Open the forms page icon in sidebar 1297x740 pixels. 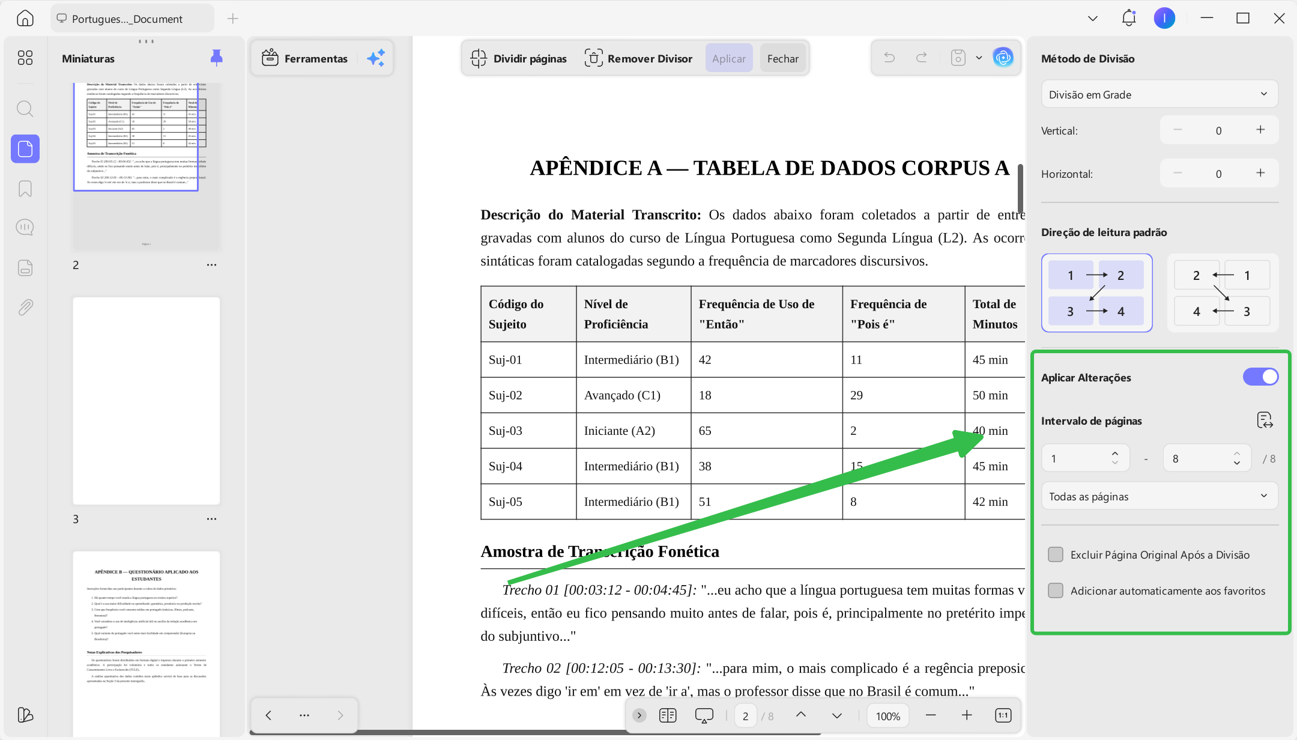pos(25,267)
